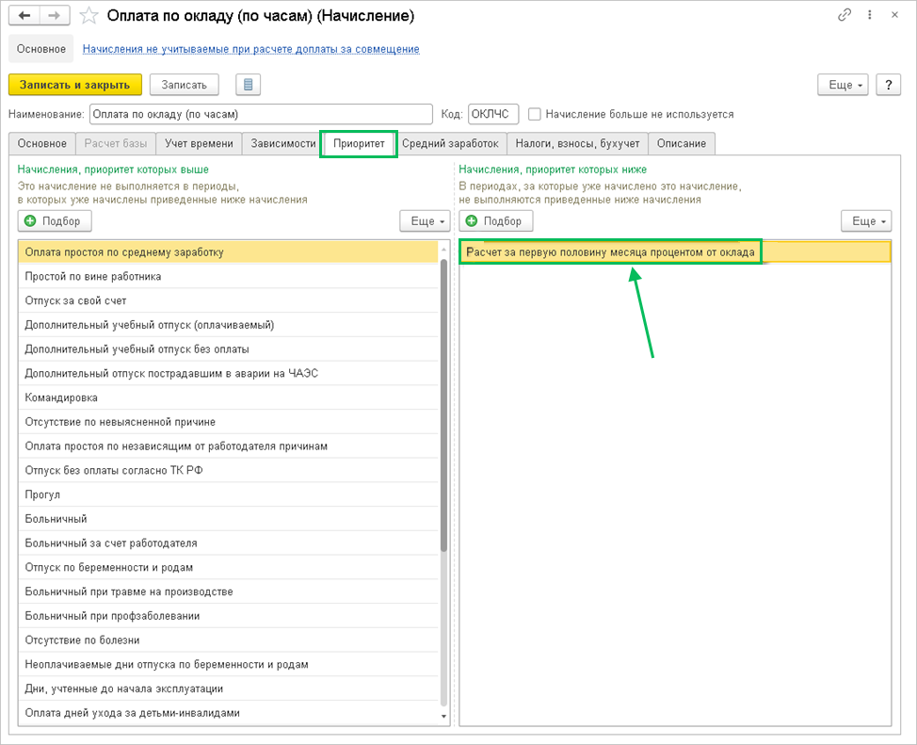Toggle 'Начисление больше не используется' checkbox

pos(534,114)
